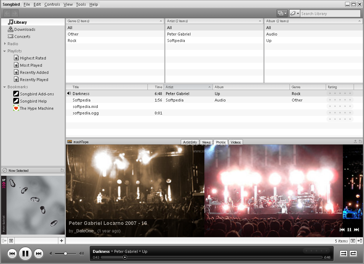Set rating for the Darkness track
The height and width of the screenshot is (264, 364).
(340, 94)
